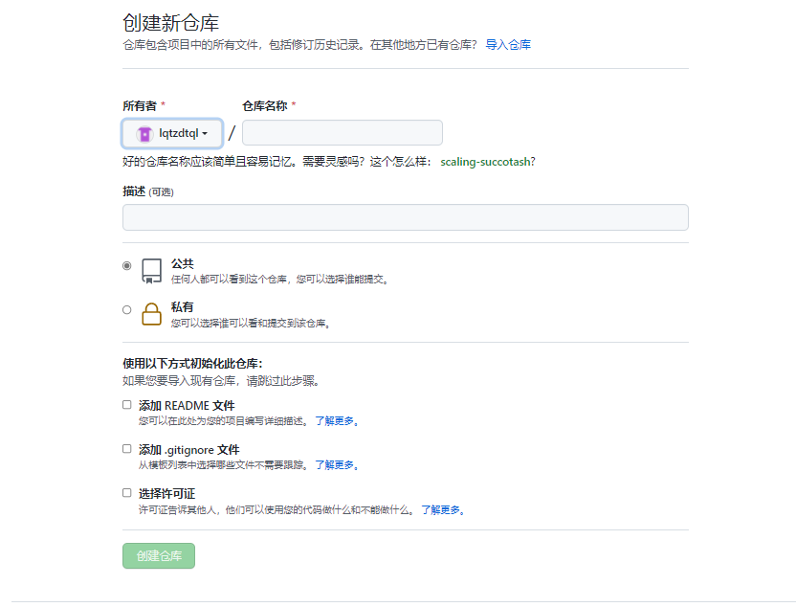Image resolution: width=796 pixels, height=607 pixels.
Task: Click the 选择许可证 label text
Action: pos(167,494)
